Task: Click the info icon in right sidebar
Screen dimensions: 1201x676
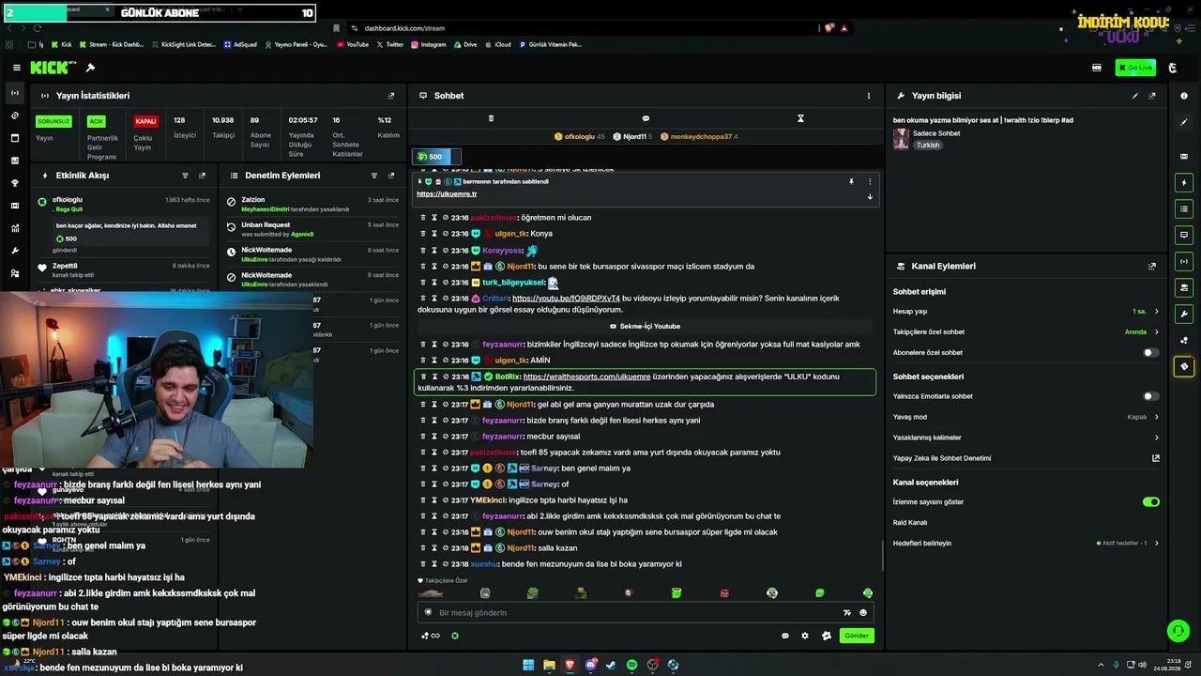Action: click(1184, 96)
